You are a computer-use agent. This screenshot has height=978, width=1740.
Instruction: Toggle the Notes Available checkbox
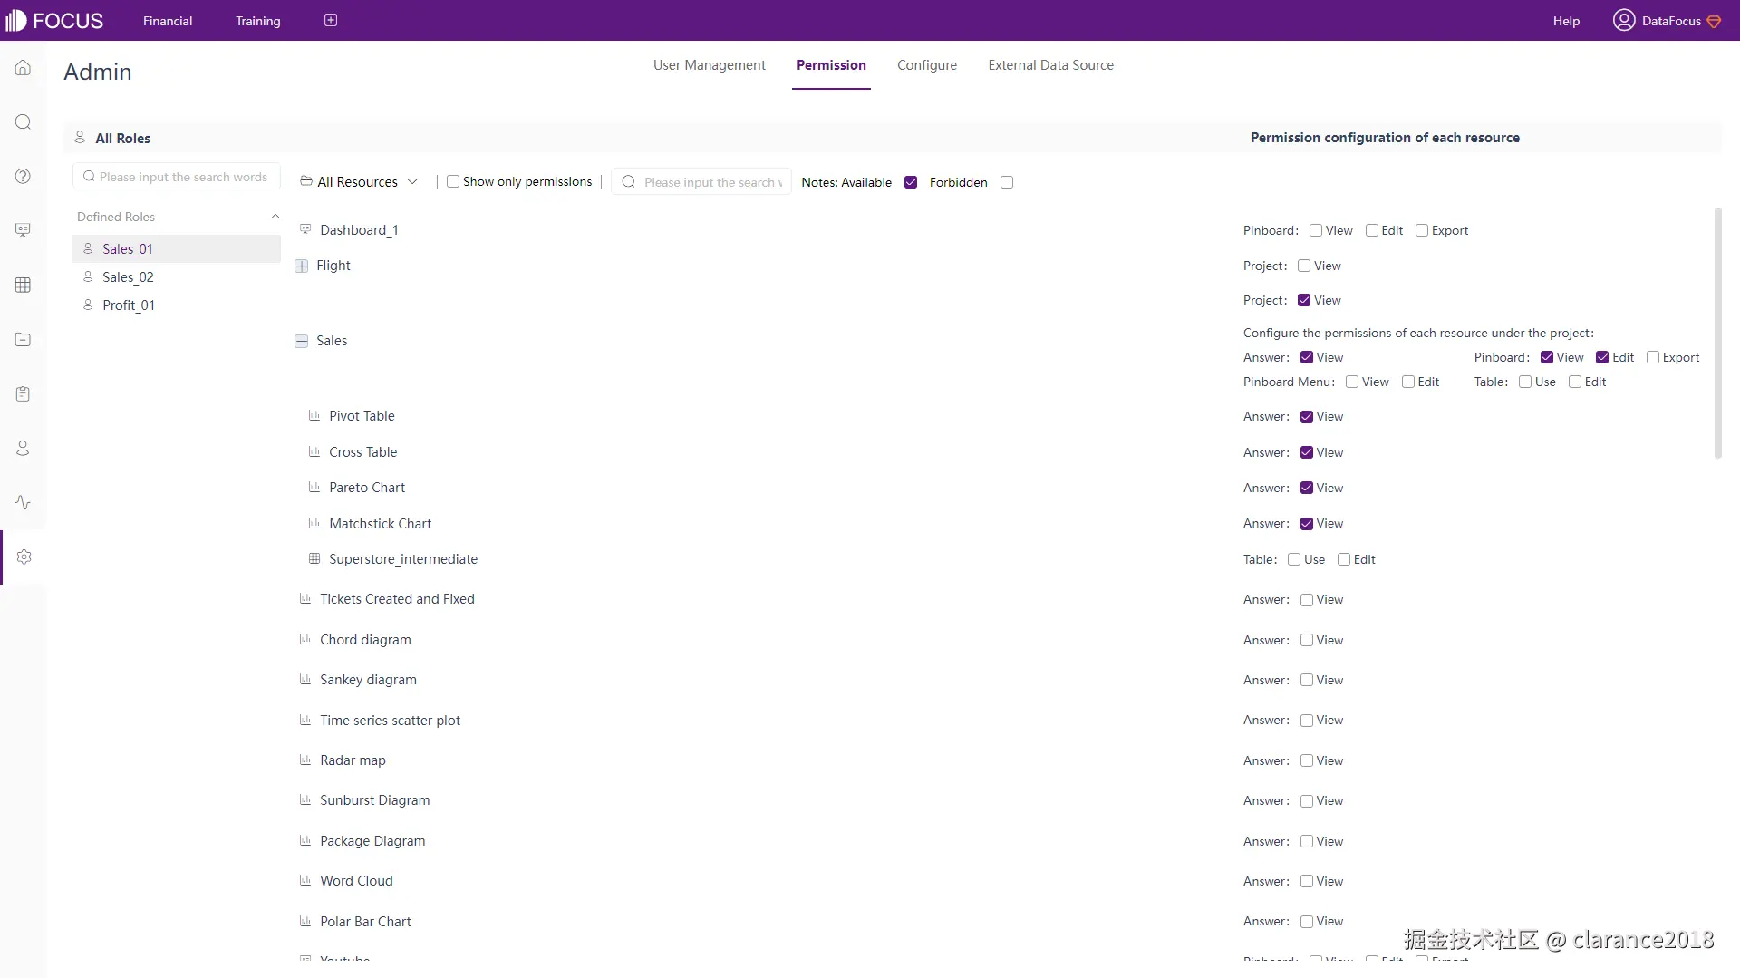pyautogui.click(x=911, y=182)
